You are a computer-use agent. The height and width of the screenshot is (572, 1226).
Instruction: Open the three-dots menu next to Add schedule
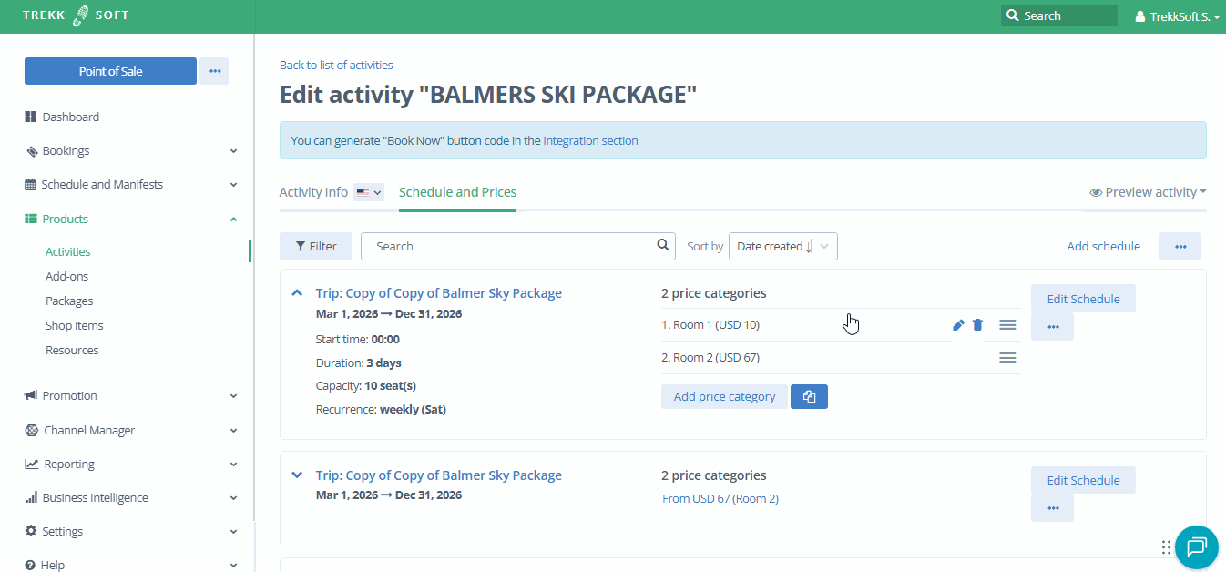[x=1180, y=246]
